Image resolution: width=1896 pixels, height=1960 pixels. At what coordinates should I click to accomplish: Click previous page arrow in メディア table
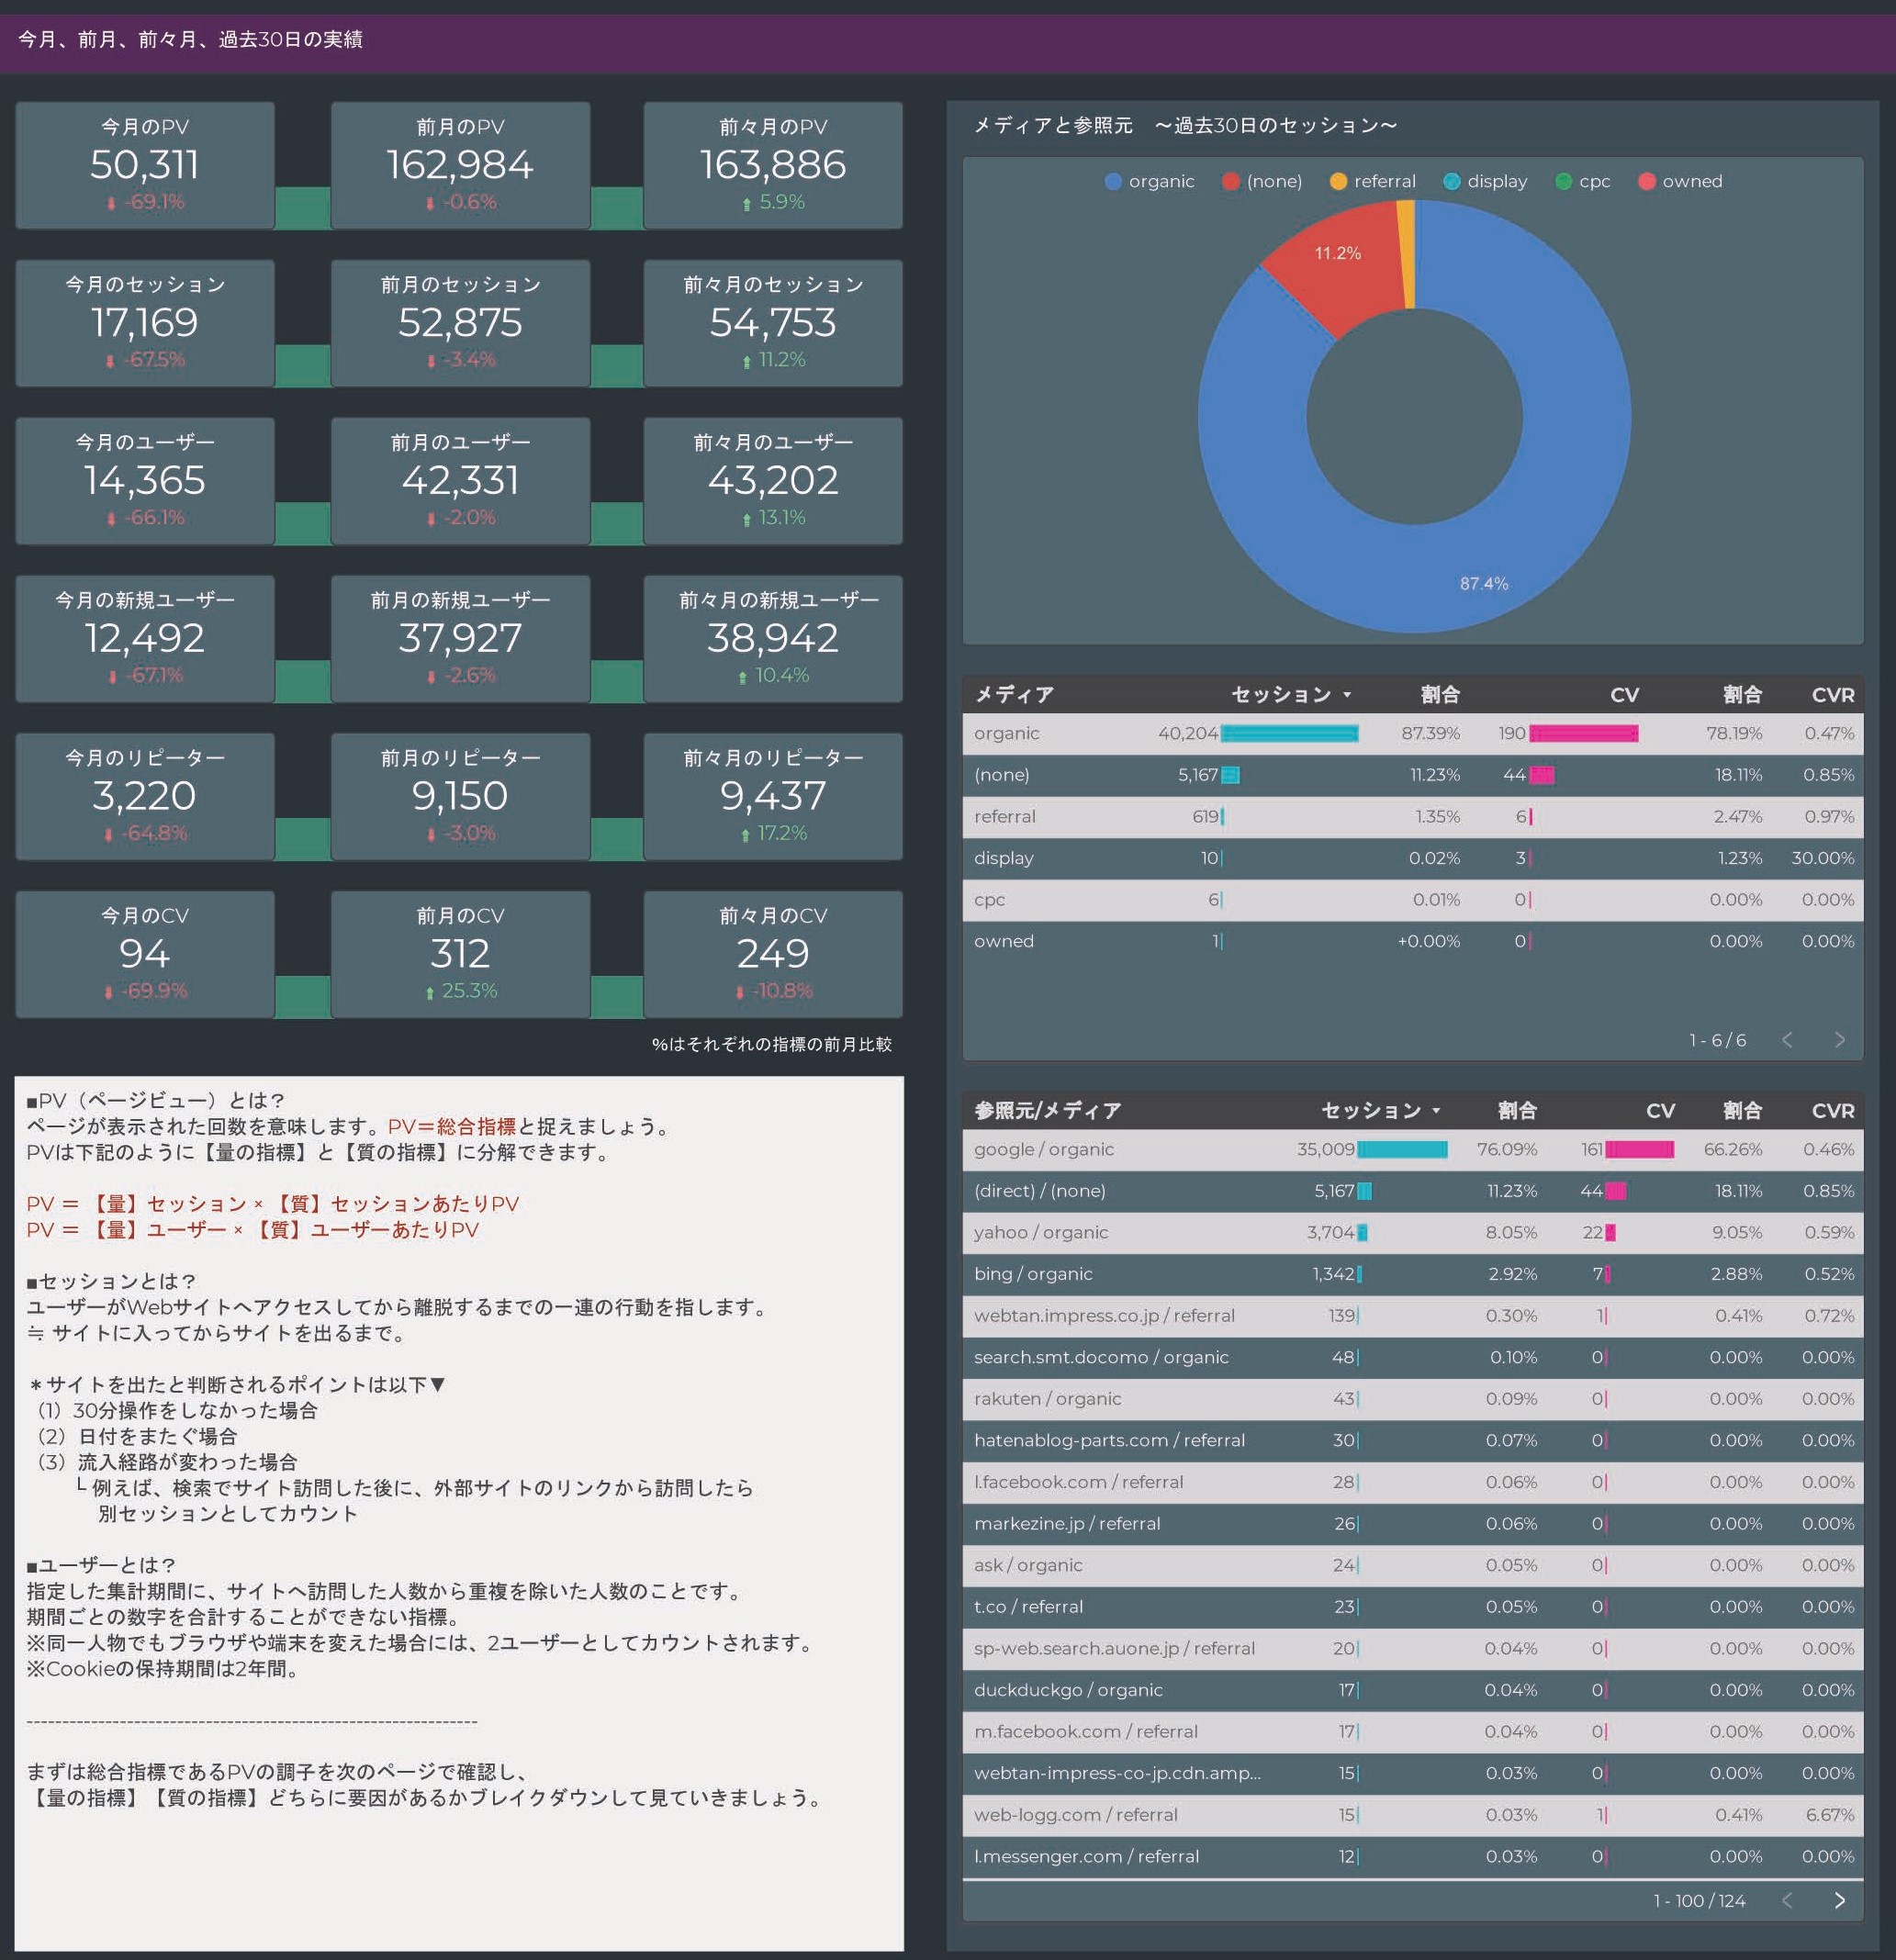coord(1787,1040)
